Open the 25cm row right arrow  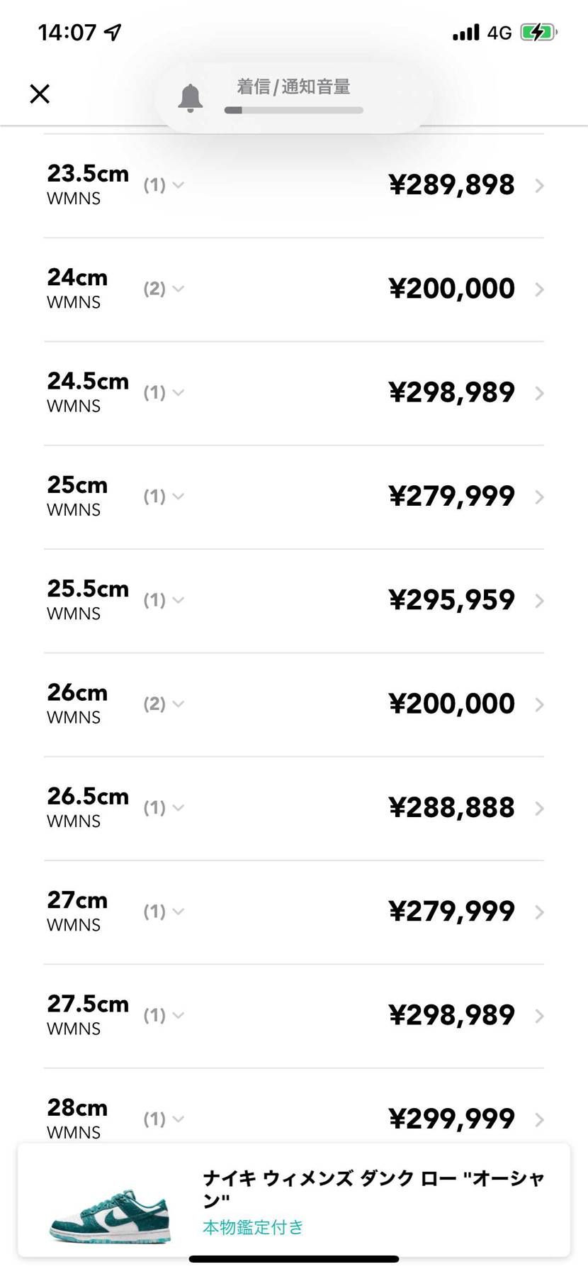click(x=540, y=497)
